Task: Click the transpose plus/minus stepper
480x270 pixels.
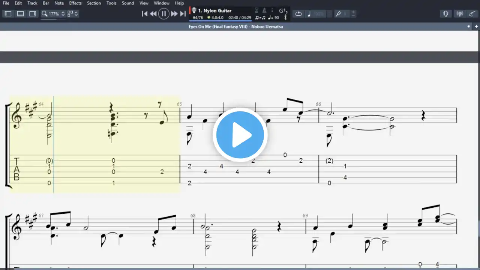Action: (x=353, y=14)
